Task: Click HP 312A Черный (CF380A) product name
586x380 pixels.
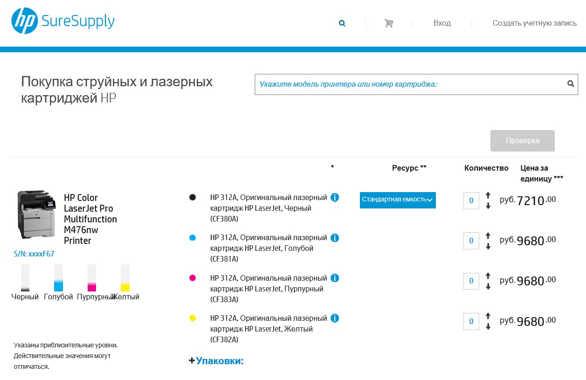Action: coord(269,208)
